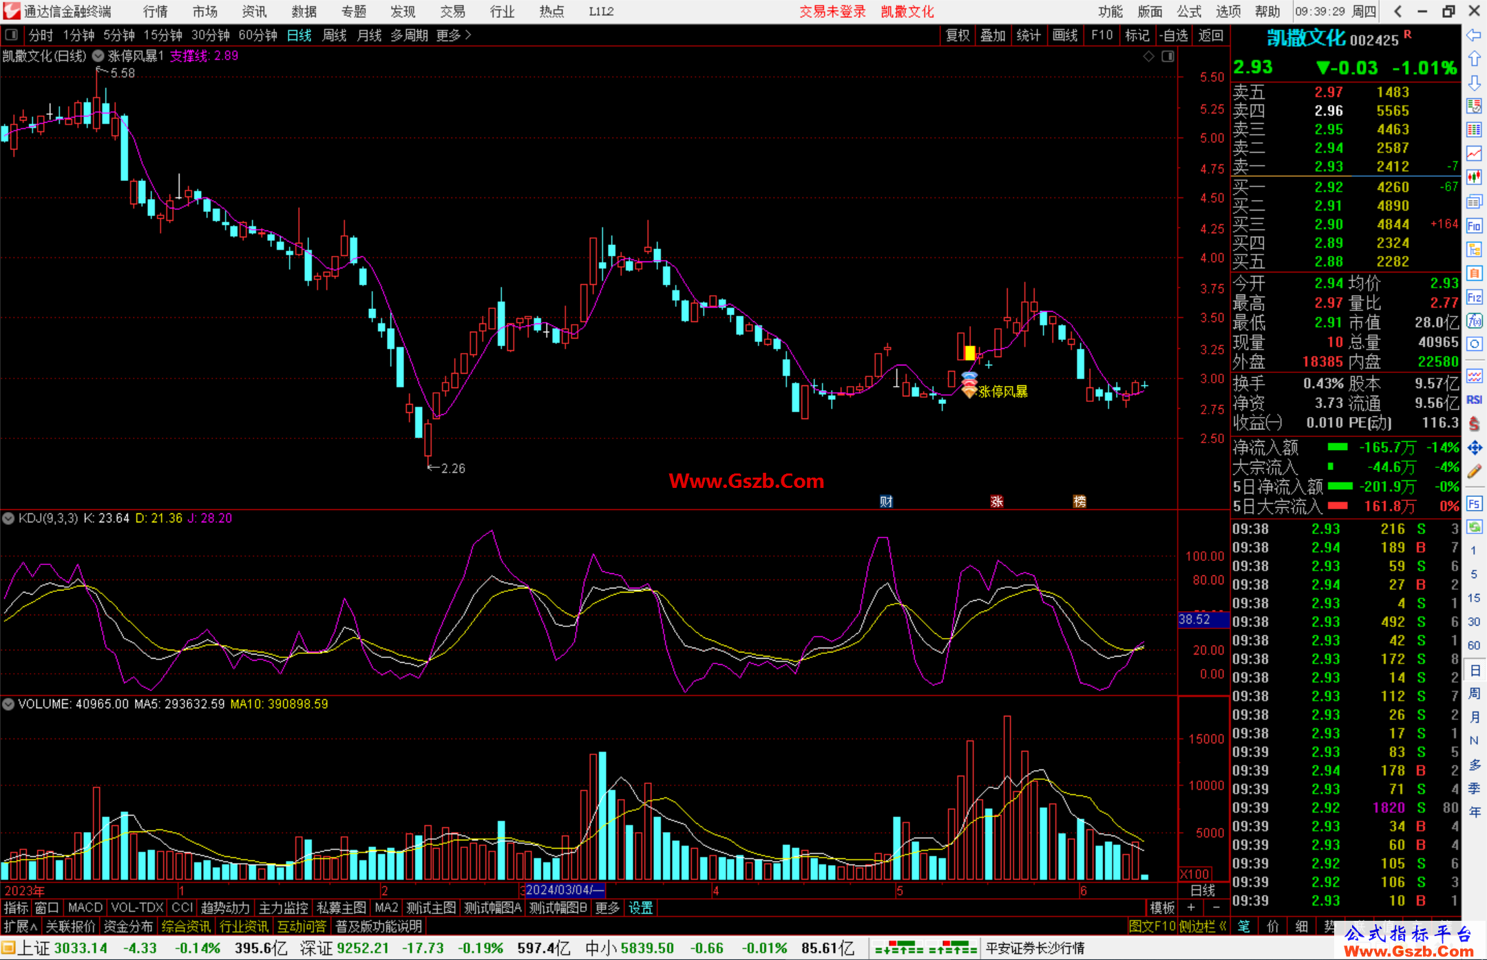Toggle the panel icon beside the diamond
1487x960 pixels.
click(x=1168, y=56)
